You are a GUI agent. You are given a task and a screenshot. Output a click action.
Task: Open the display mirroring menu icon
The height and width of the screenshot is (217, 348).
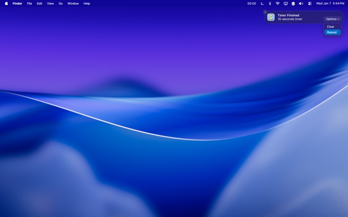[x=286, y=3]
